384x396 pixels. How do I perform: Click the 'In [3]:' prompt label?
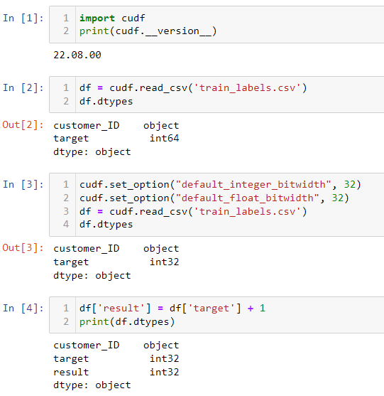click(x=23, y=184)
